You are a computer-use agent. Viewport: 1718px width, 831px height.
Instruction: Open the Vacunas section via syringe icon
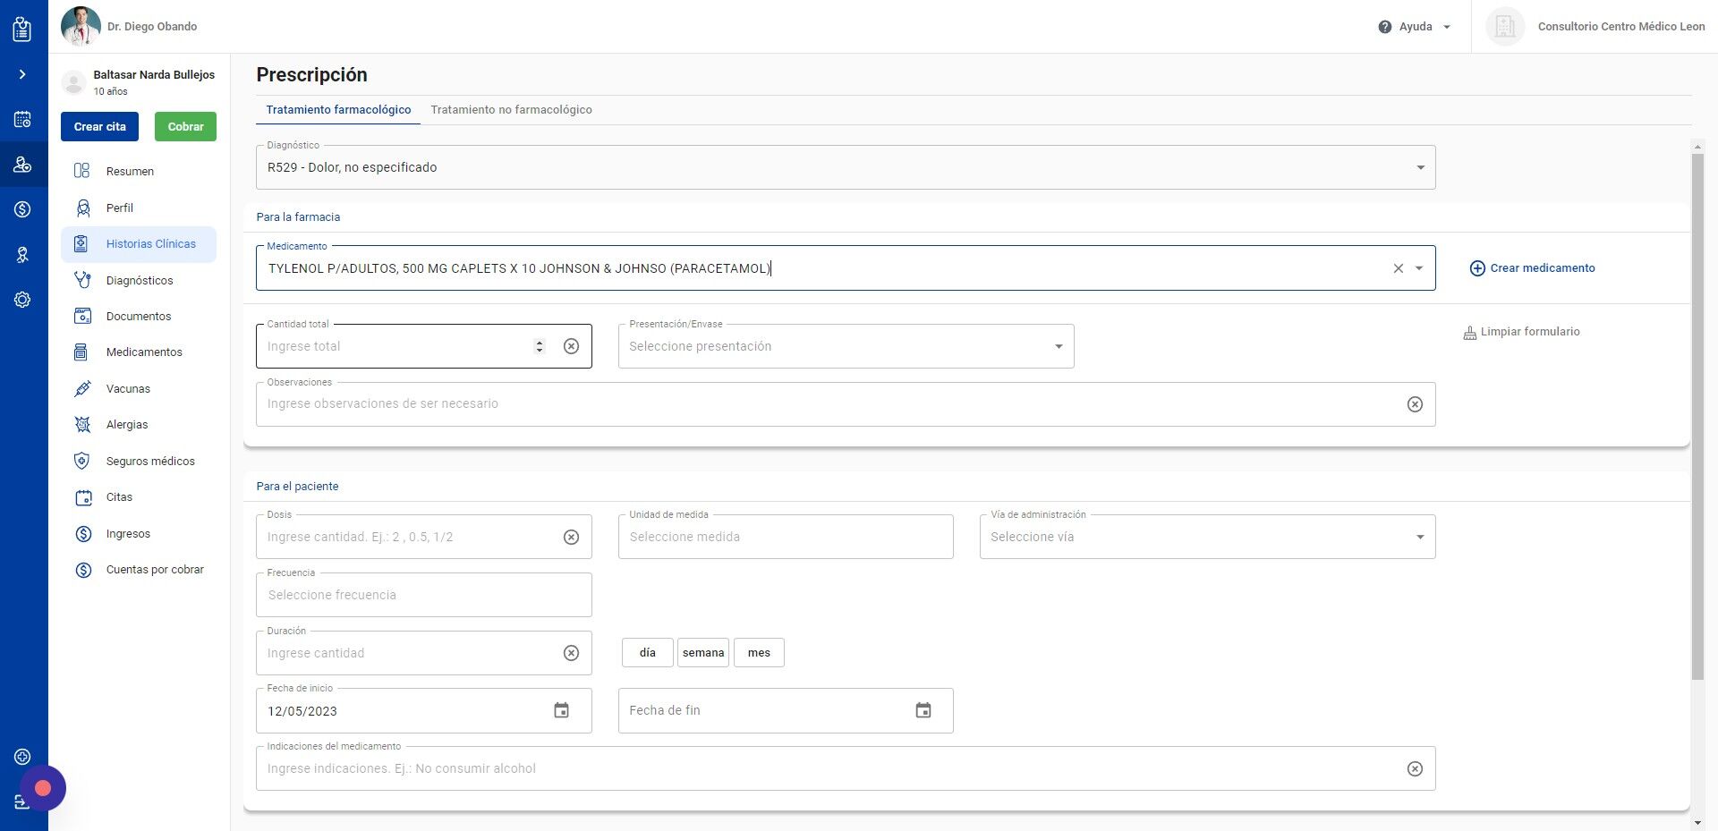pyautogui.click(x=82, y=388)
